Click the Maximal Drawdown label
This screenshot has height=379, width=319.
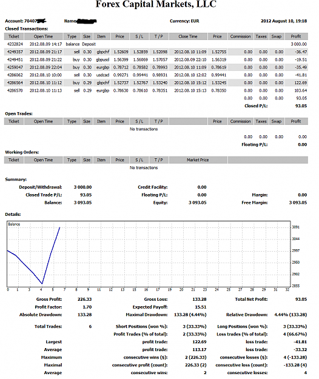(x=147, y=315)
